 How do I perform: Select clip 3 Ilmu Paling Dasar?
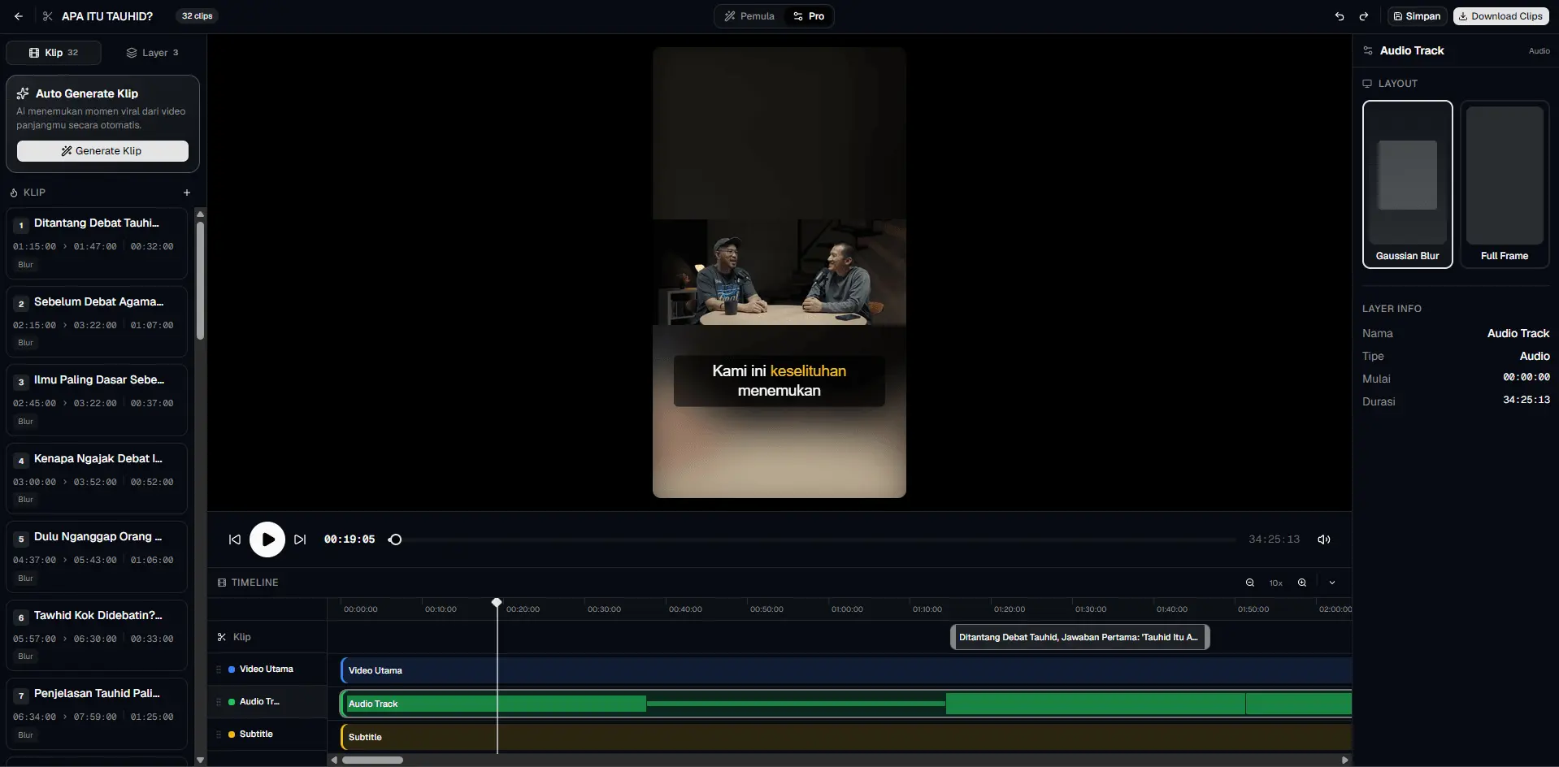(x=97, y=400)
